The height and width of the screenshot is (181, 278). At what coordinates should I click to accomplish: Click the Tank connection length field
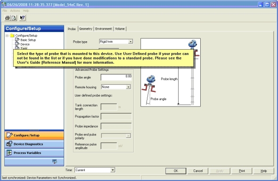point(109,107)
